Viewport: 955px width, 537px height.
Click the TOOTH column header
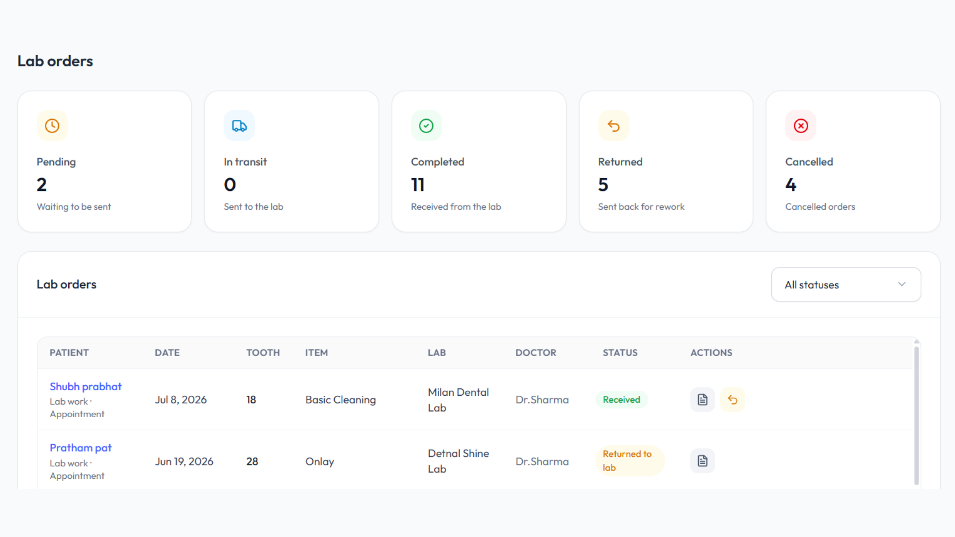pyautogui.click(x=263, y=353)
